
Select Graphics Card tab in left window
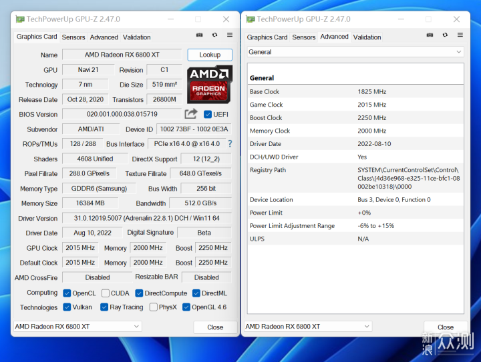[37, 37]
